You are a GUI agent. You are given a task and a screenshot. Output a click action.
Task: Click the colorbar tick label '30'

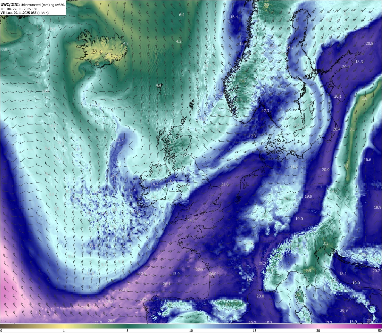pyautogui.click(x=318, y=330)
